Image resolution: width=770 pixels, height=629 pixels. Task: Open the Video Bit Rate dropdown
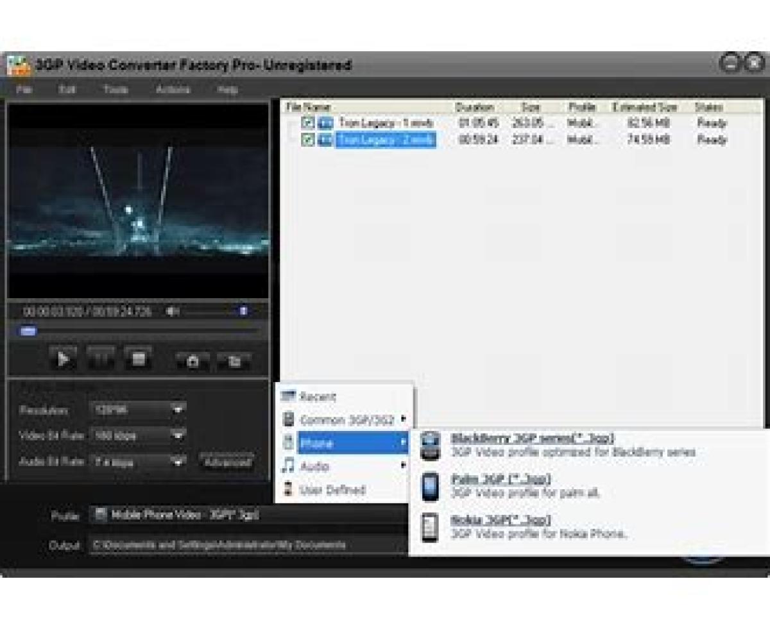click(178, 435)
